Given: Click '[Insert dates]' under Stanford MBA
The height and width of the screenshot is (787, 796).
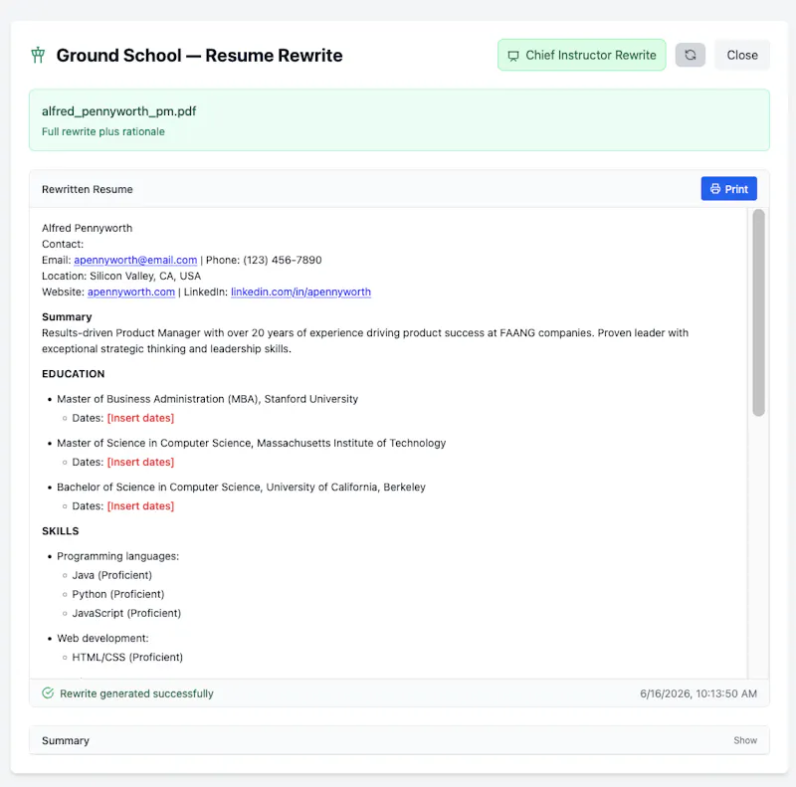Looking at the screenshot, I should click(140, 418).
